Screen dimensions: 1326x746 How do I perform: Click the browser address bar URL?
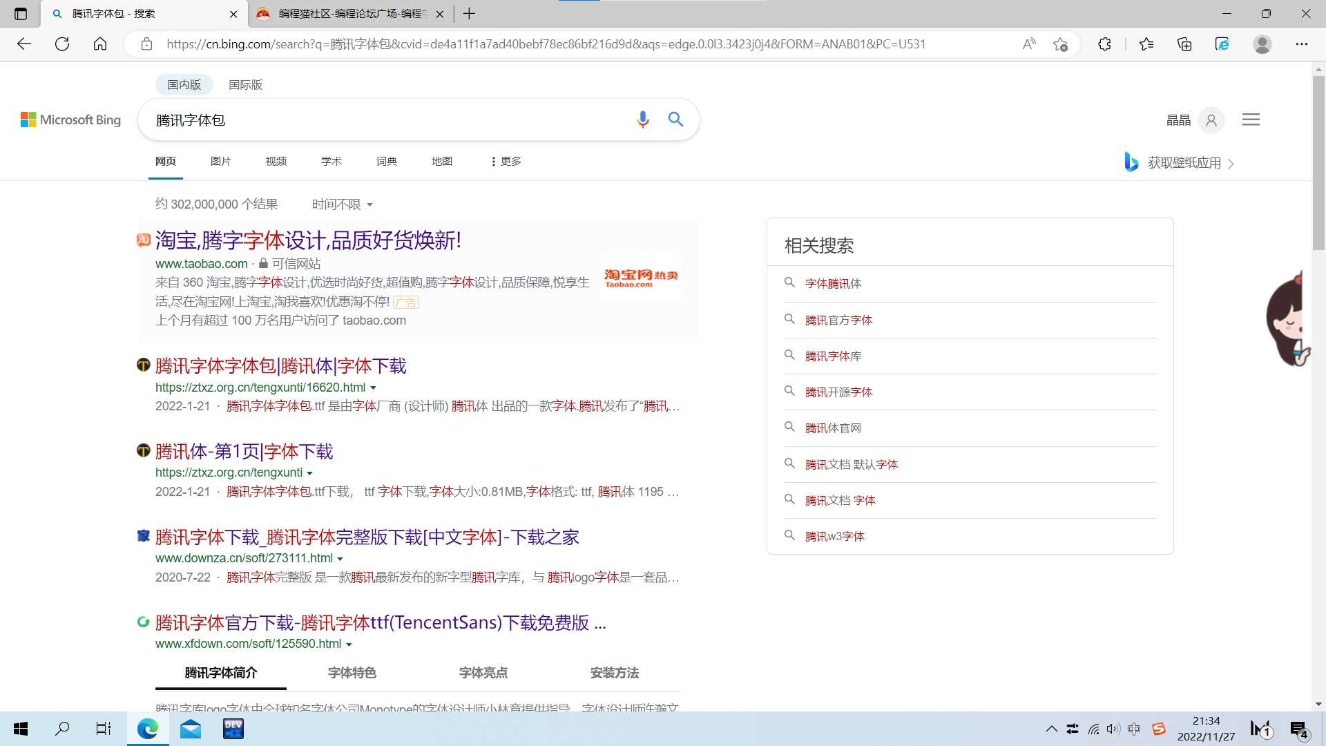coord(546,44)
